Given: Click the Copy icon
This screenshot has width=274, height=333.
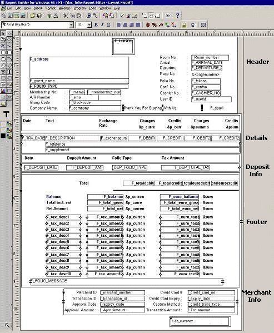Looking at the screenshot, I should (x=72, y=16).
